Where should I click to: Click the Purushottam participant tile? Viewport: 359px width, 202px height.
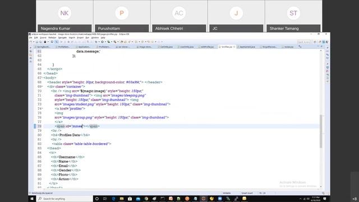coord(122,16)
